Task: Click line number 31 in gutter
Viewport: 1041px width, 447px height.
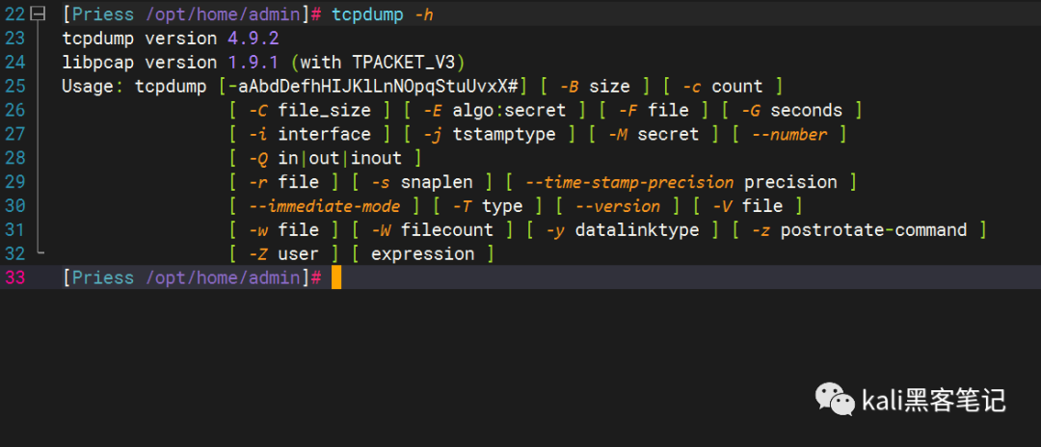Action: (x=13, y=229)
